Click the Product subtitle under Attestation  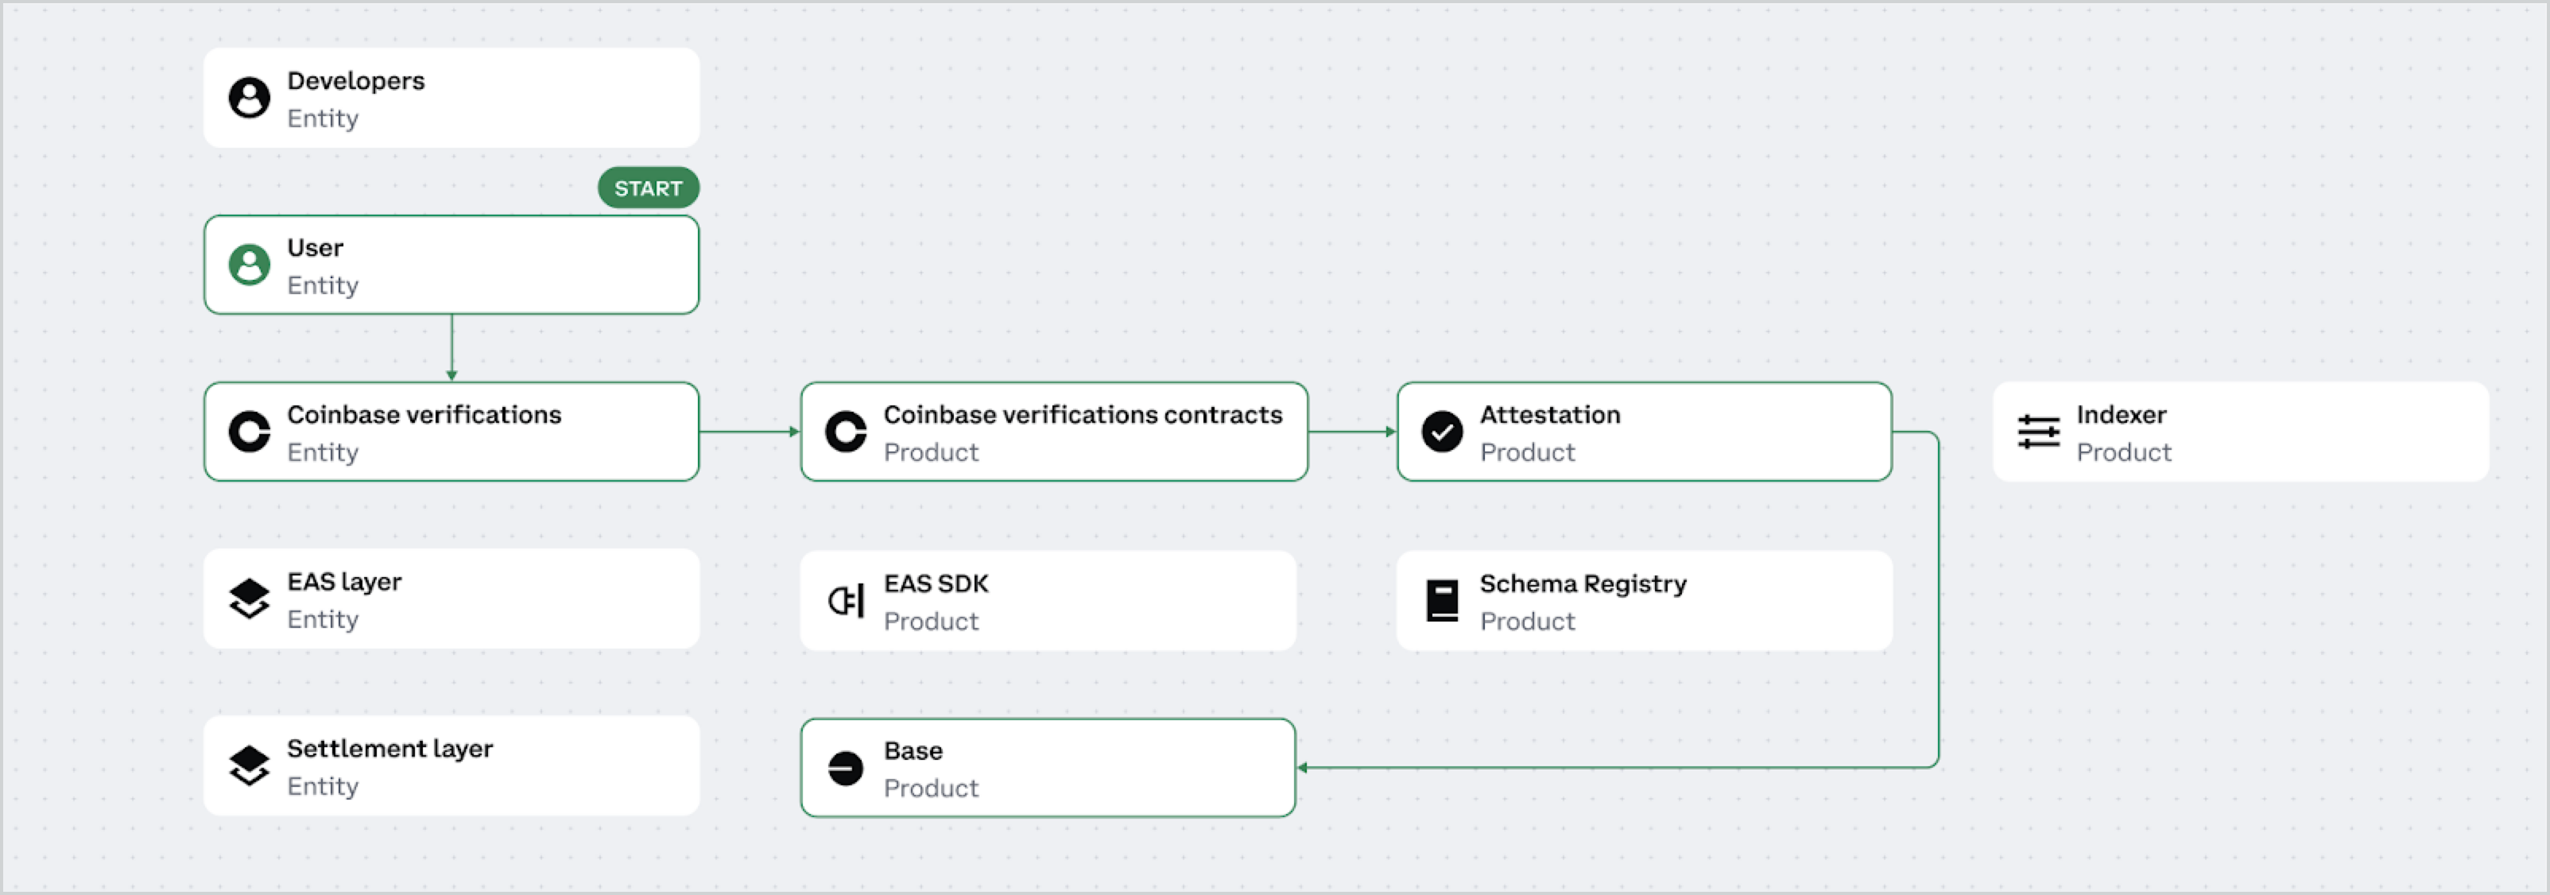tap(1528, 452)
